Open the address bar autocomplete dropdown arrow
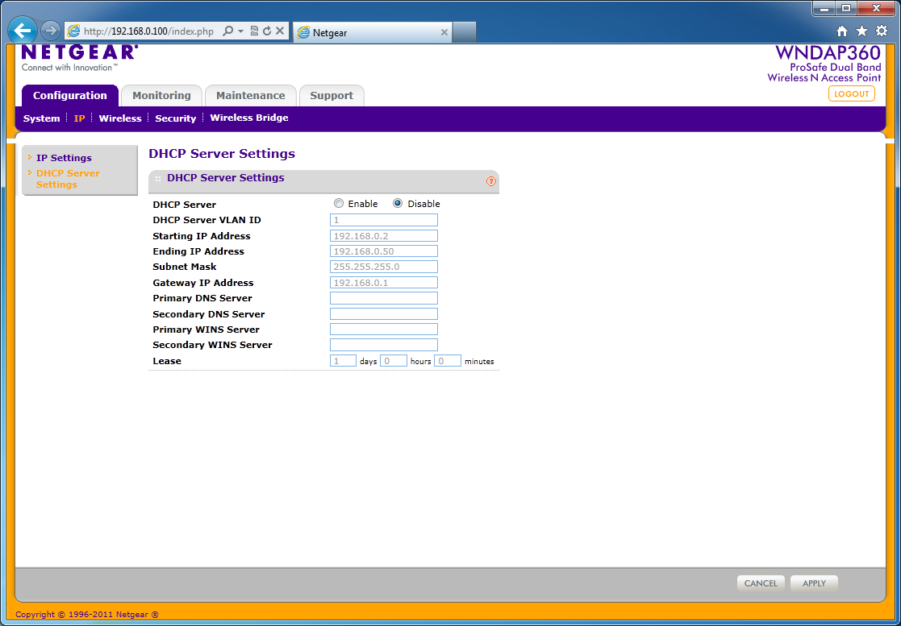901x626 pixels. coord(240,31)
